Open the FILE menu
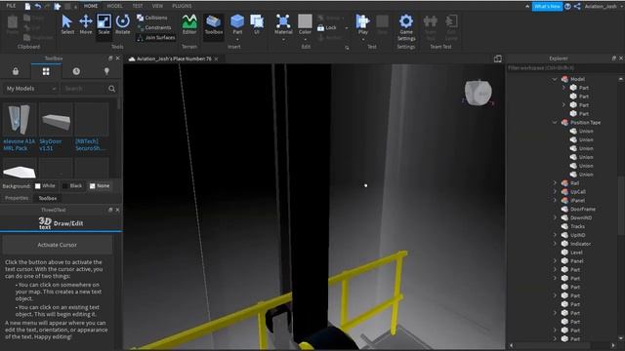The image size is (625, 351). tap(11, 6)
